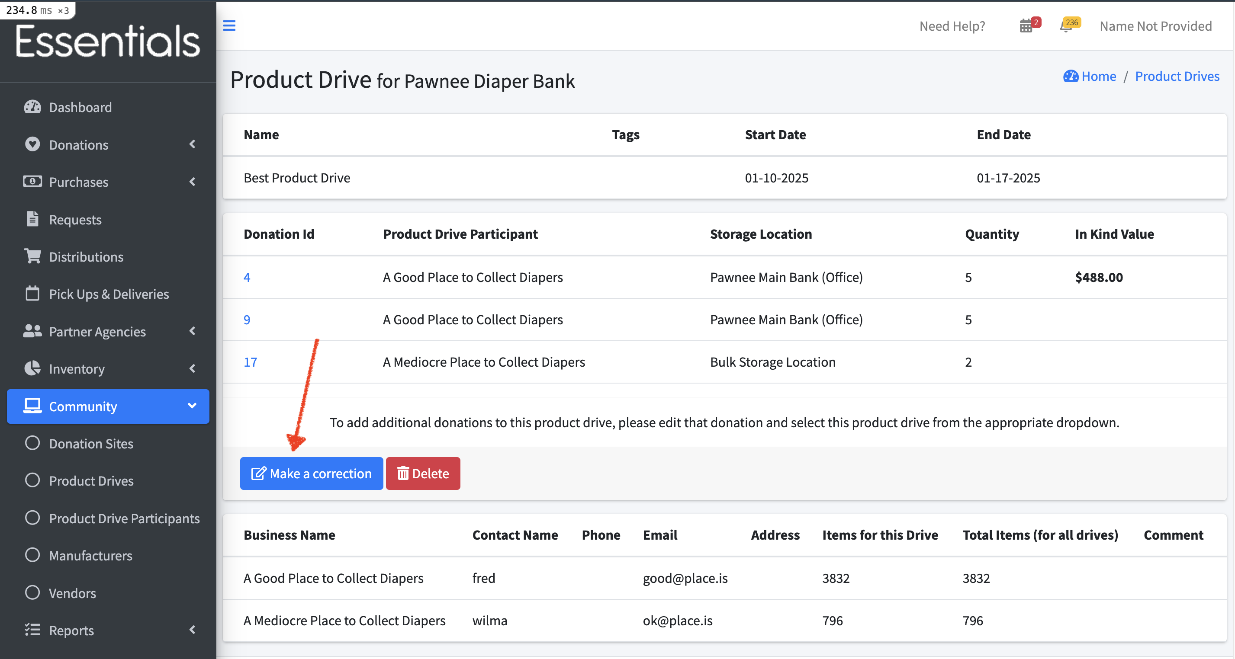The image size is (1235, 659).
Task: Click the Home breadcrumb link text
Action: [x=1098, y=76]
